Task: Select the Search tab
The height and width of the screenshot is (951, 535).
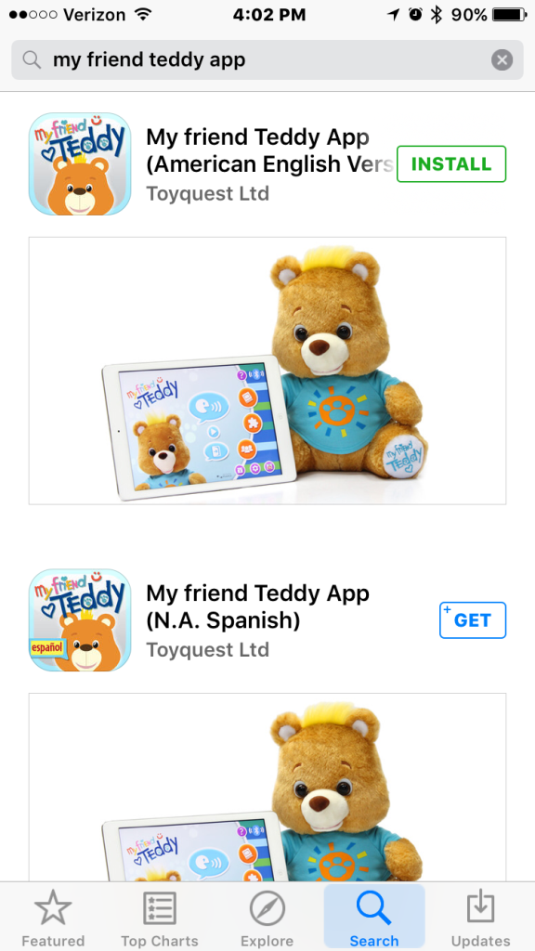Action: (x=374, y=917)
